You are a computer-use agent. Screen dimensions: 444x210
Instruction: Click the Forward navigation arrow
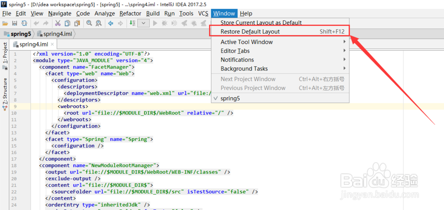(120, 23)
